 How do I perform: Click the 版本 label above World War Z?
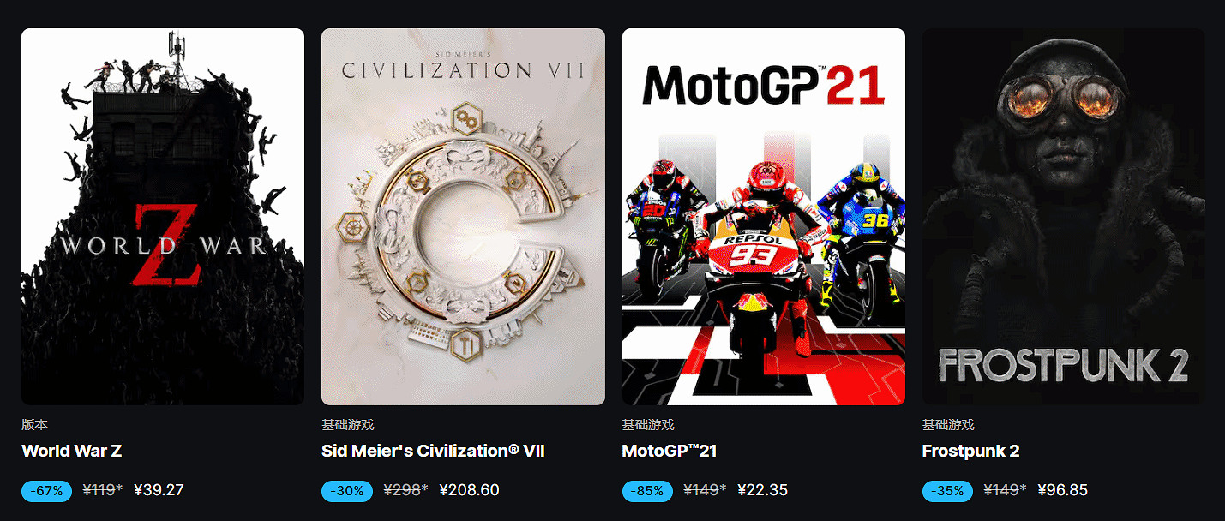coord(34,425)
